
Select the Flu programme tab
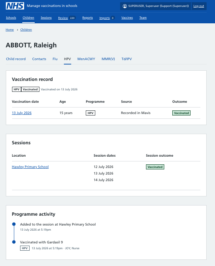(55, 59)
